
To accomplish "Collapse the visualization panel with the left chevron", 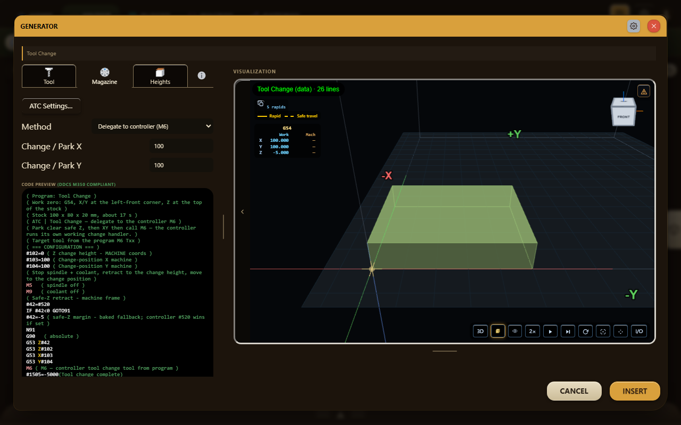I will (243, 211).
